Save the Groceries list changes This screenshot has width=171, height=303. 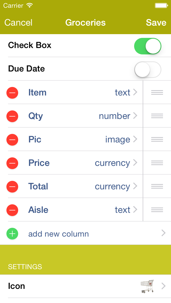click(156, 23)
